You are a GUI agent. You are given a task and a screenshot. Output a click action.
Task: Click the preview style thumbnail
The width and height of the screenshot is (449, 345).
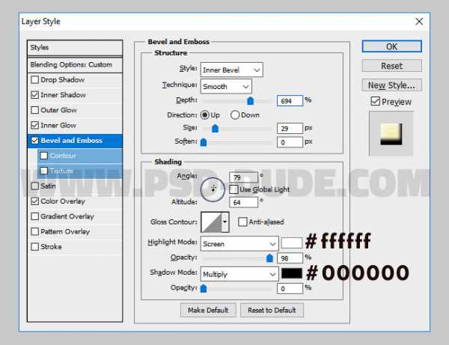click(x=391, y=134)
